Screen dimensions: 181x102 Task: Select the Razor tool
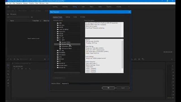[x=8, y=74]
